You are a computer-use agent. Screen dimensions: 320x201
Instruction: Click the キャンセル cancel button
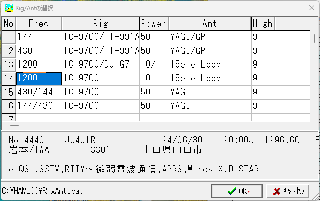pos(288,191)
